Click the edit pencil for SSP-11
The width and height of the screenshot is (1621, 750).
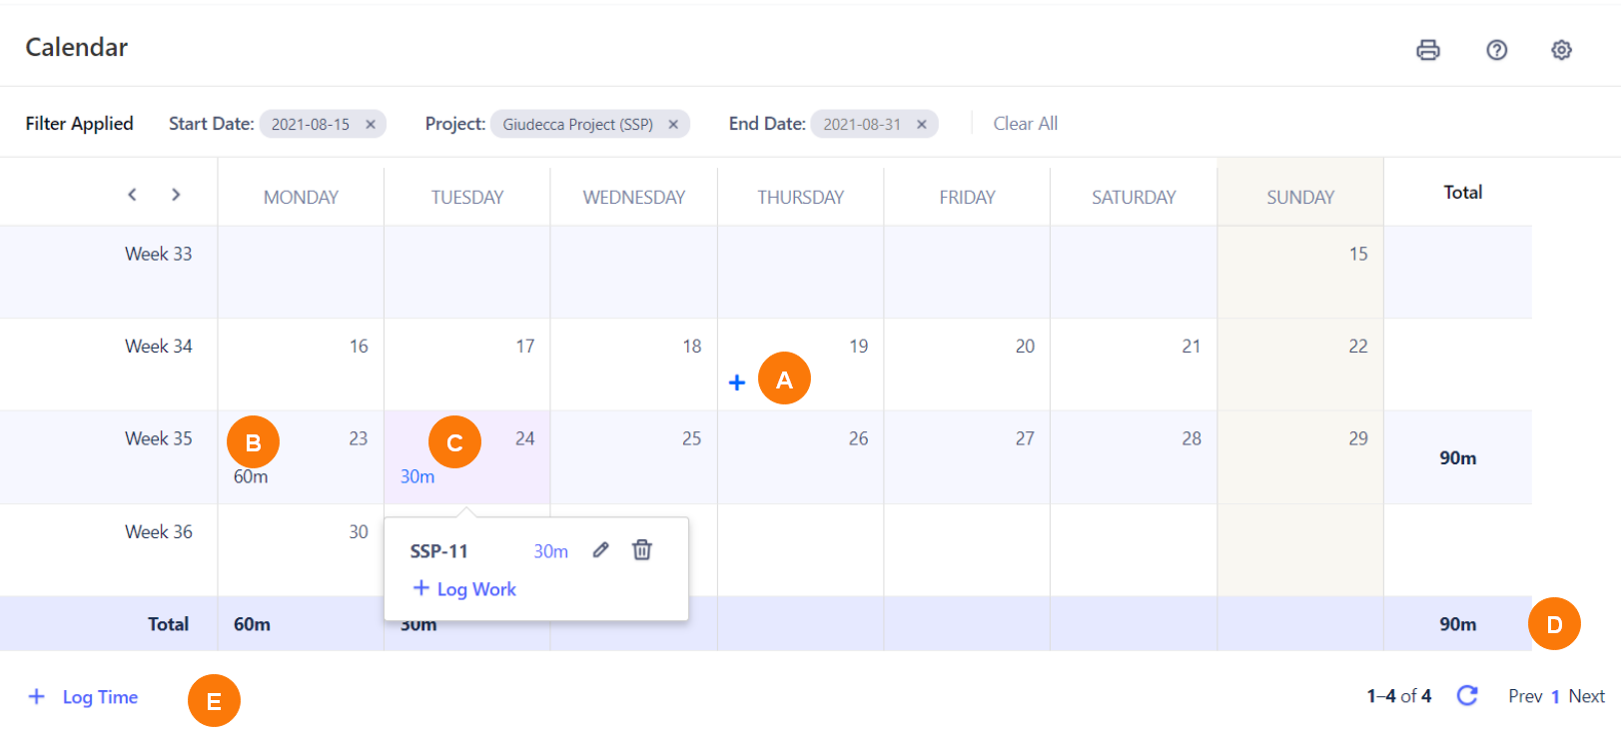(600, 550)
